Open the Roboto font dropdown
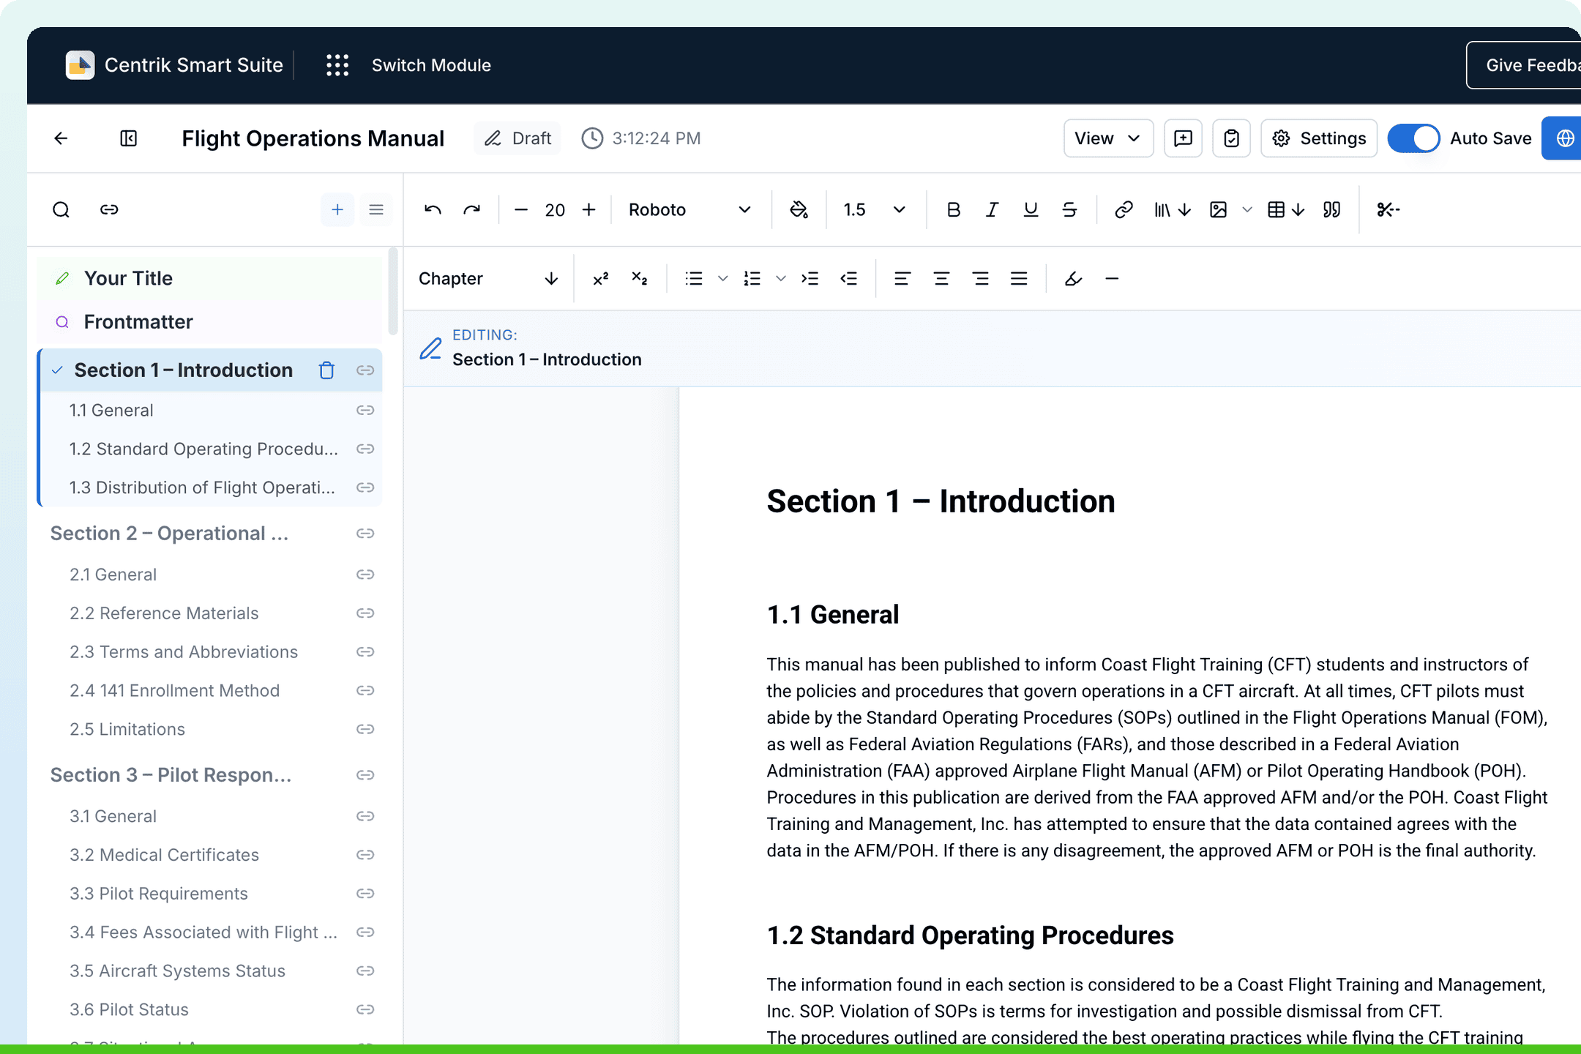 coord(689,210)
